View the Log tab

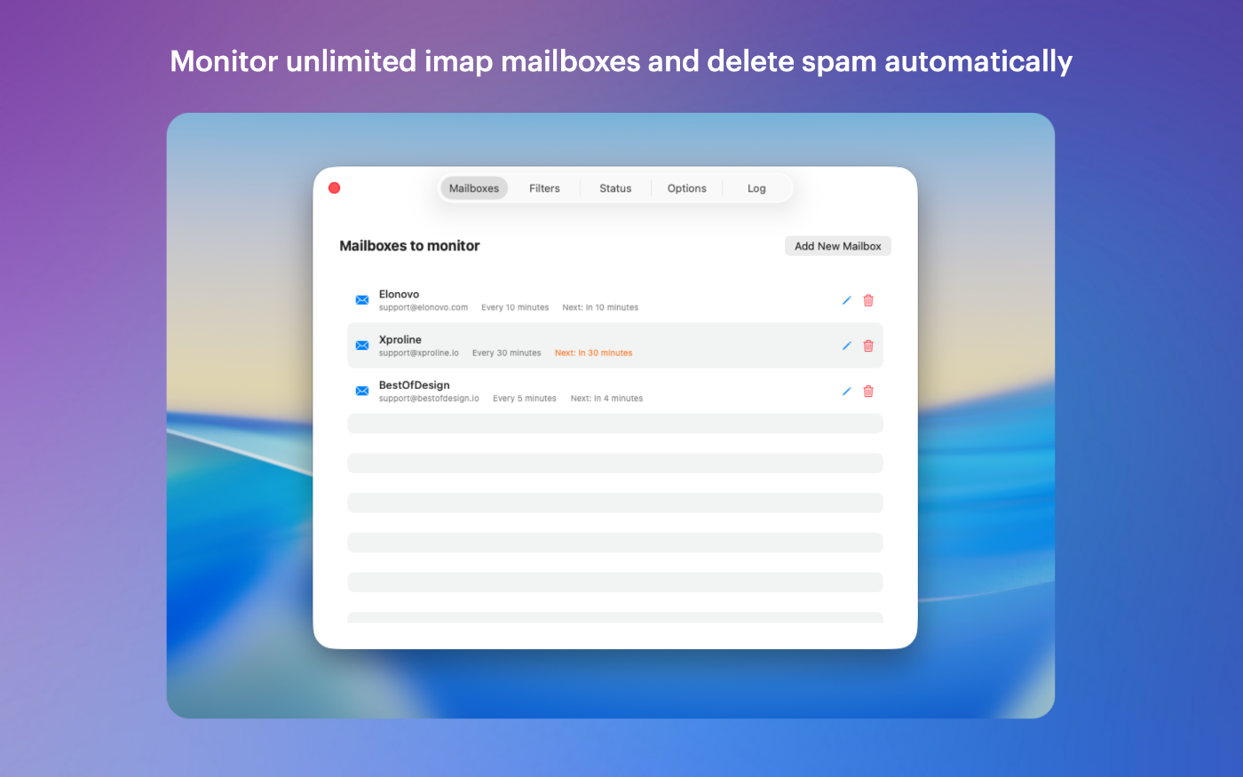[756, 188]
